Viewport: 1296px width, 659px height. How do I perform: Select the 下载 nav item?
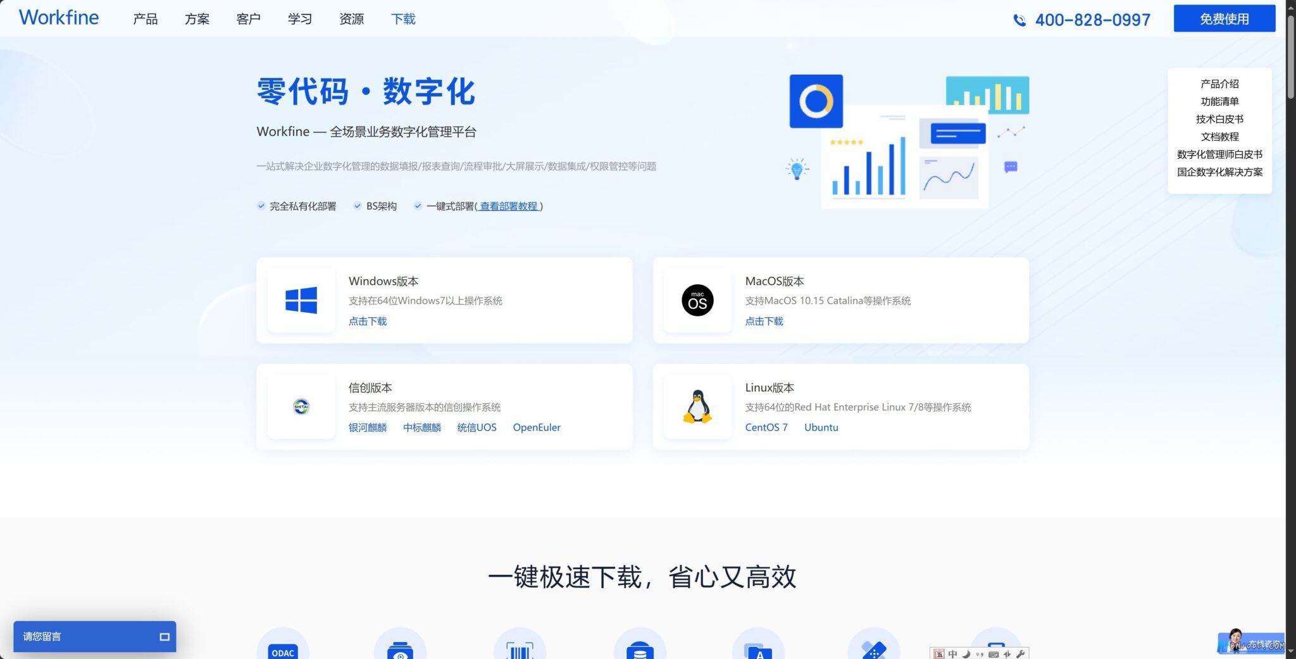[403, 19]
